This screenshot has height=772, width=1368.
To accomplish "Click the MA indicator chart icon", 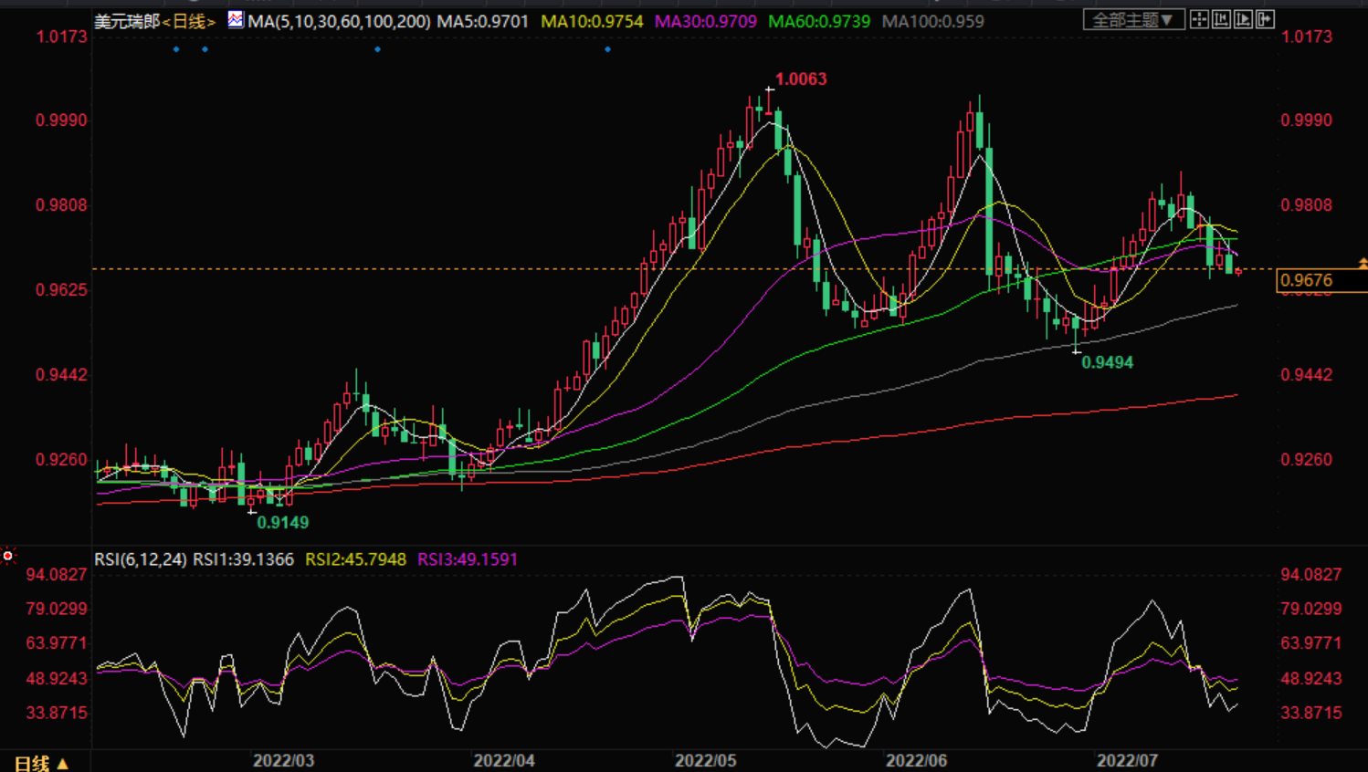I will point(236,19).
